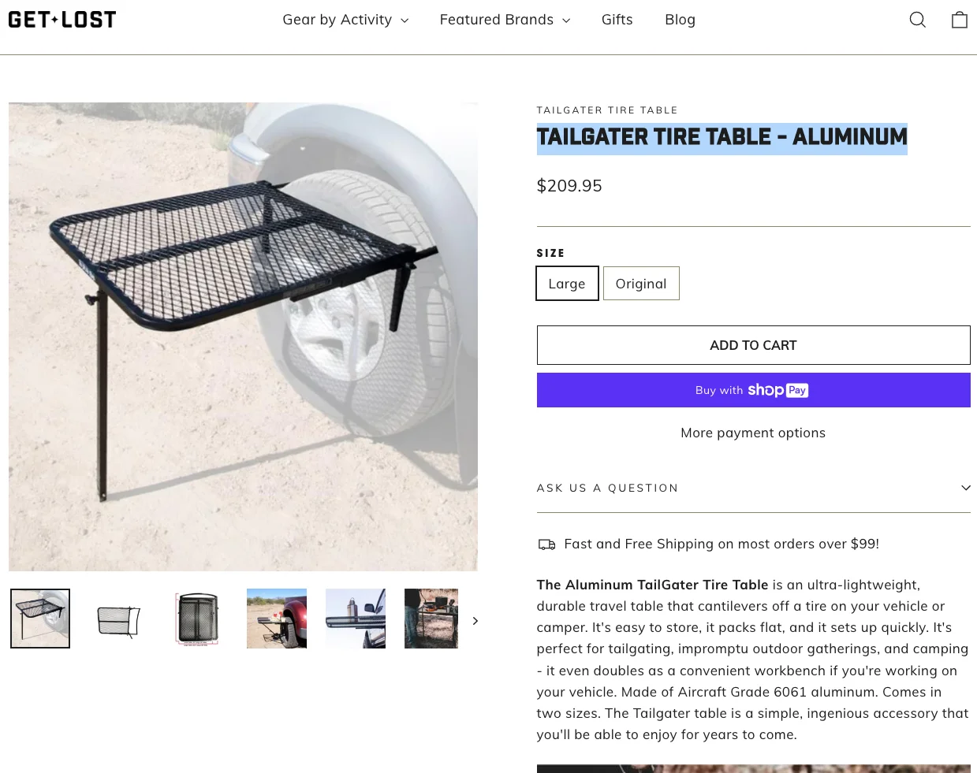Click the main tire table product image
Viewport: 977px width, 773px height.
click(x=243, y=336)
